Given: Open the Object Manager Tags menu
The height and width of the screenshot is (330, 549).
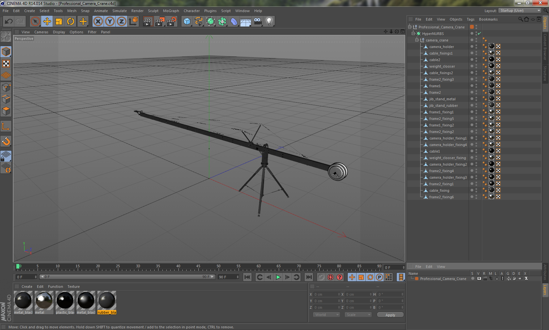Looking at the screenshot, I should (x=471, y=19).
